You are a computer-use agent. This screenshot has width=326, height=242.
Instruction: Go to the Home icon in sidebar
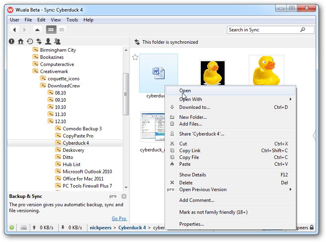tap(21, 42)
